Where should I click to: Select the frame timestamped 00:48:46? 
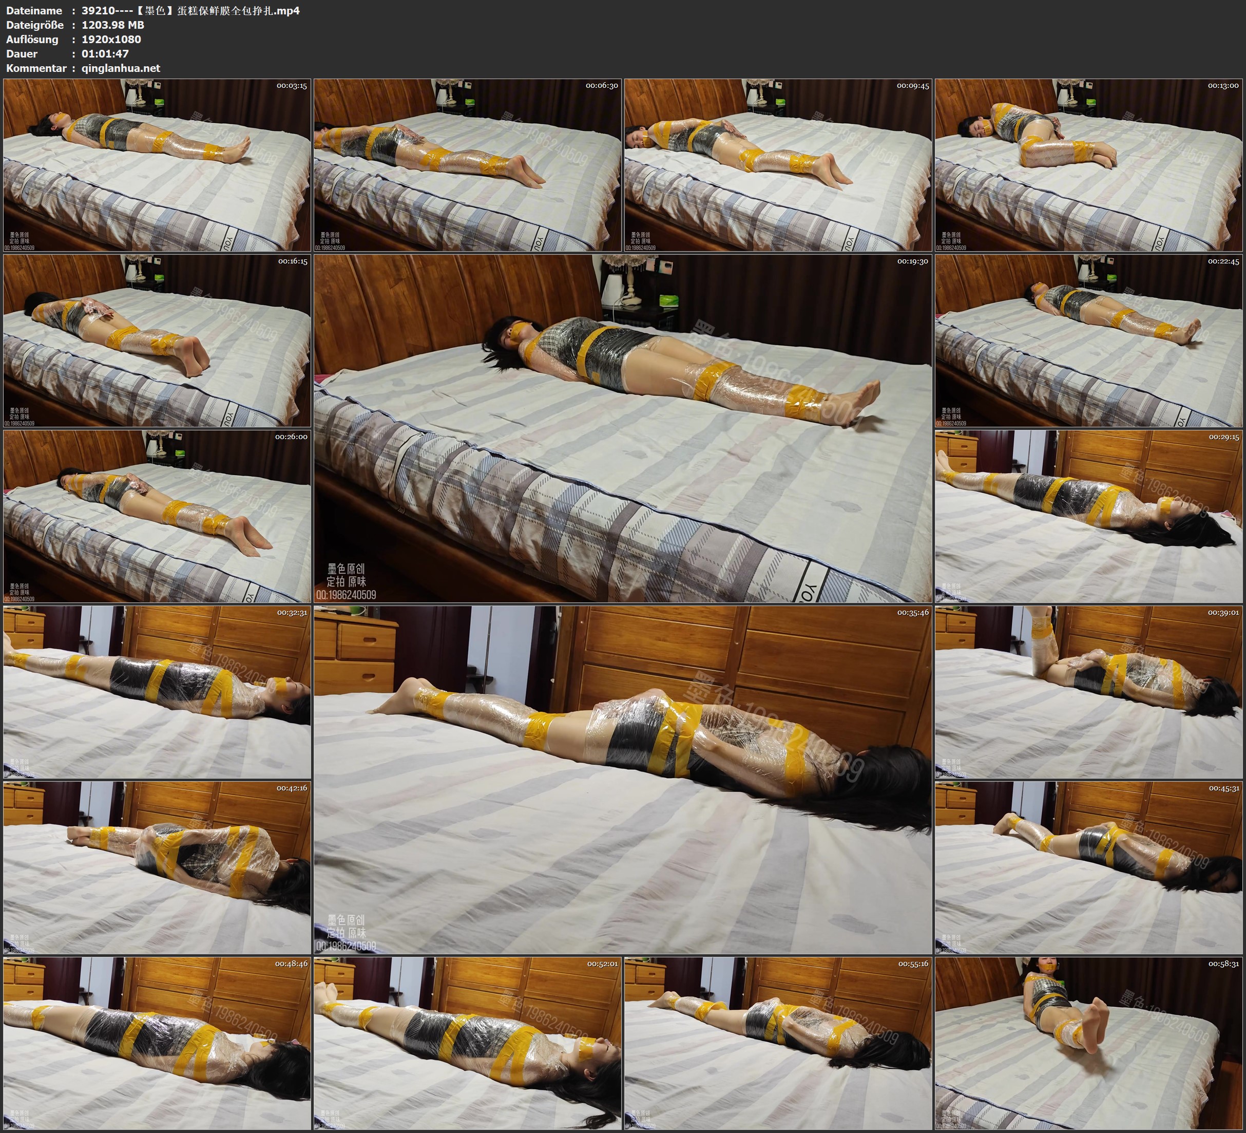click(x=157, y=1043)
